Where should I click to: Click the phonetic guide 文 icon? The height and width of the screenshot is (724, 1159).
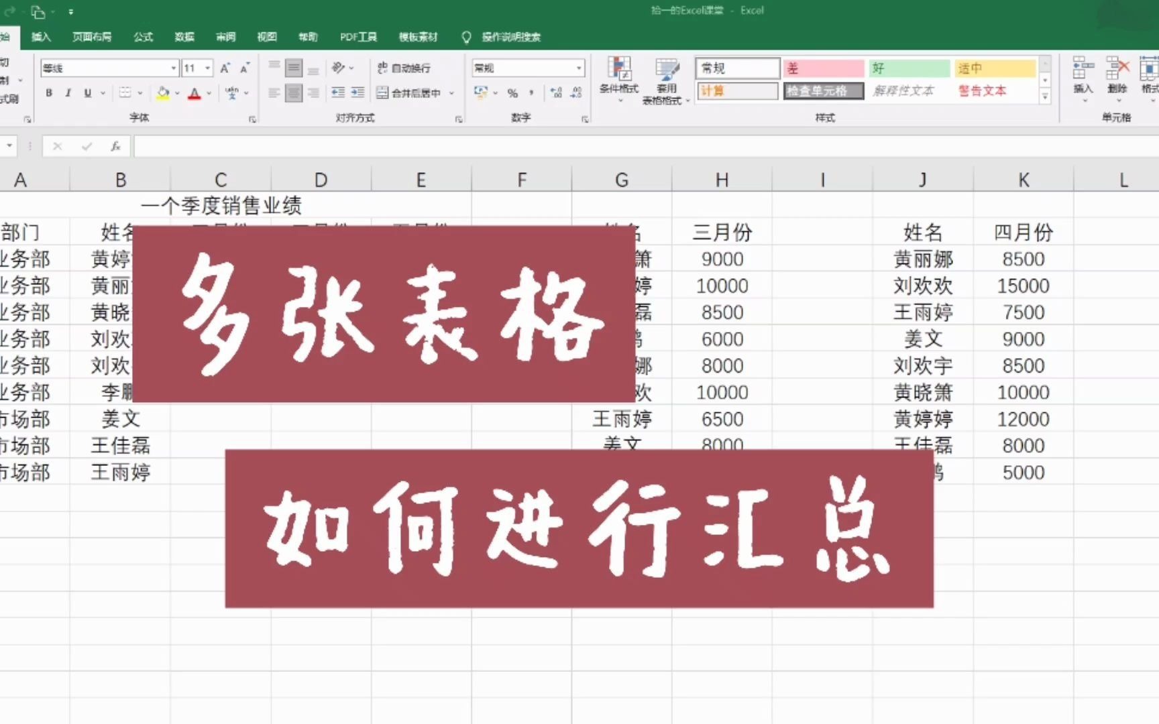(x=231, y=93)
